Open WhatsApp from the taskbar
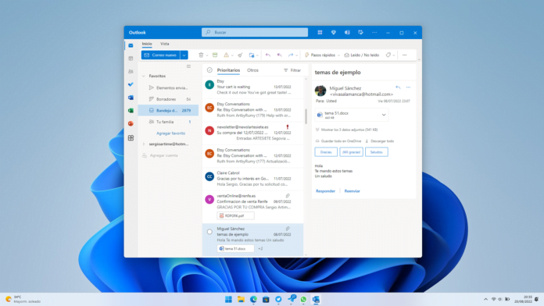Image resolution: width=544 pixels, height=306 pixels. coord(303,300)
